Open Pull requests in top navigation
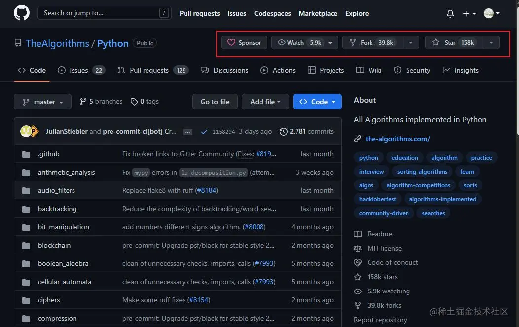 200,14
